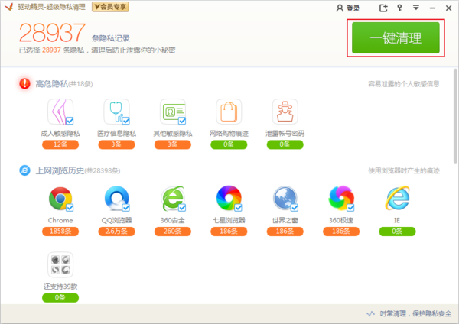Click the red 高危隐私 warning icon
459x324 pixels.
point(25,83)
